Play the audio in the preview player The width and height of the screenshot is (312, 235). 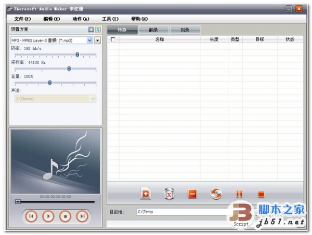[x=48, y=216]
